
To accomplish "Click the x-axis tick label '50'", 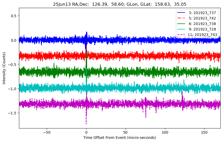I will point(126,132).
